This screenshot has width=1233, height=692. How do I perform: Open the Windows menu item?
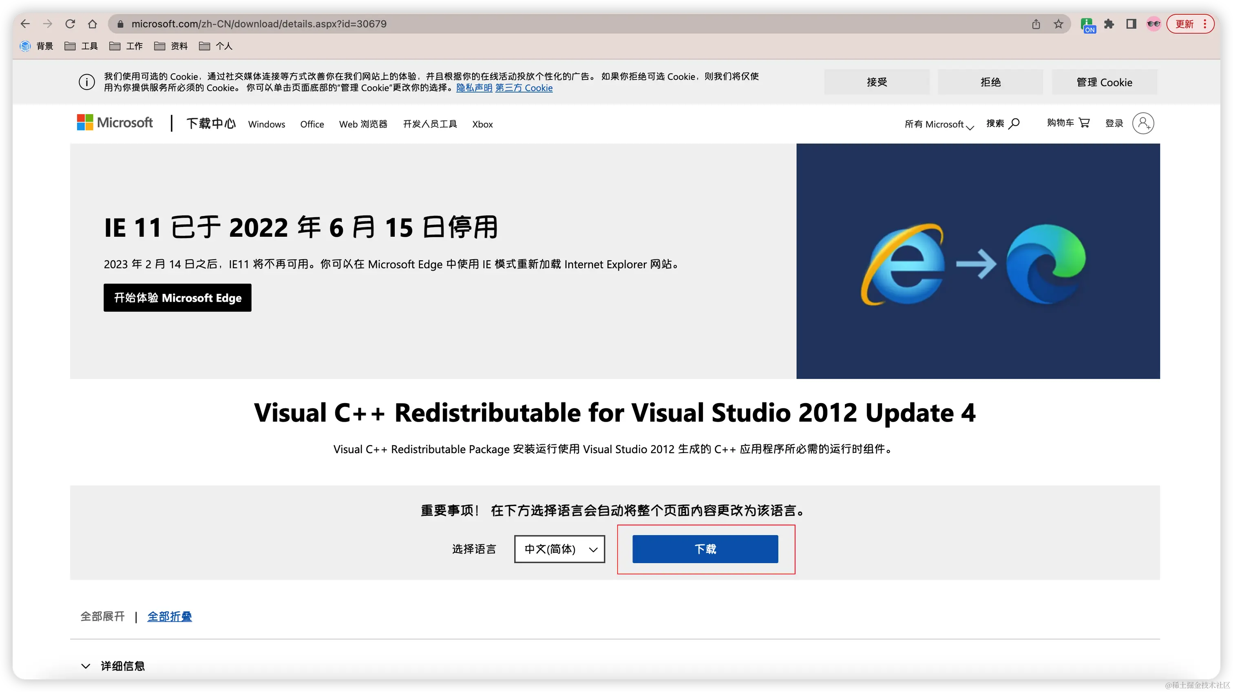267,124
